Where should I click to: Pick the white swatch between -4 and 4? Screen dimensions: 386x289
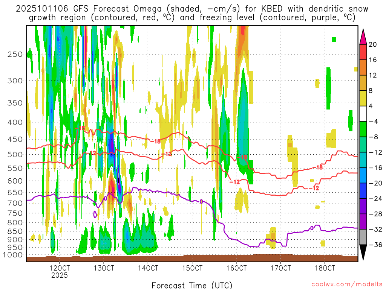(x=363, y=114)
